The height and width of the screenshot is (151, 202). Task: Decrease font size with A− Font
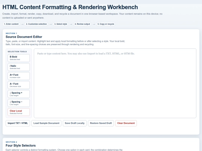pyautogui.click(x=19, y=85)
